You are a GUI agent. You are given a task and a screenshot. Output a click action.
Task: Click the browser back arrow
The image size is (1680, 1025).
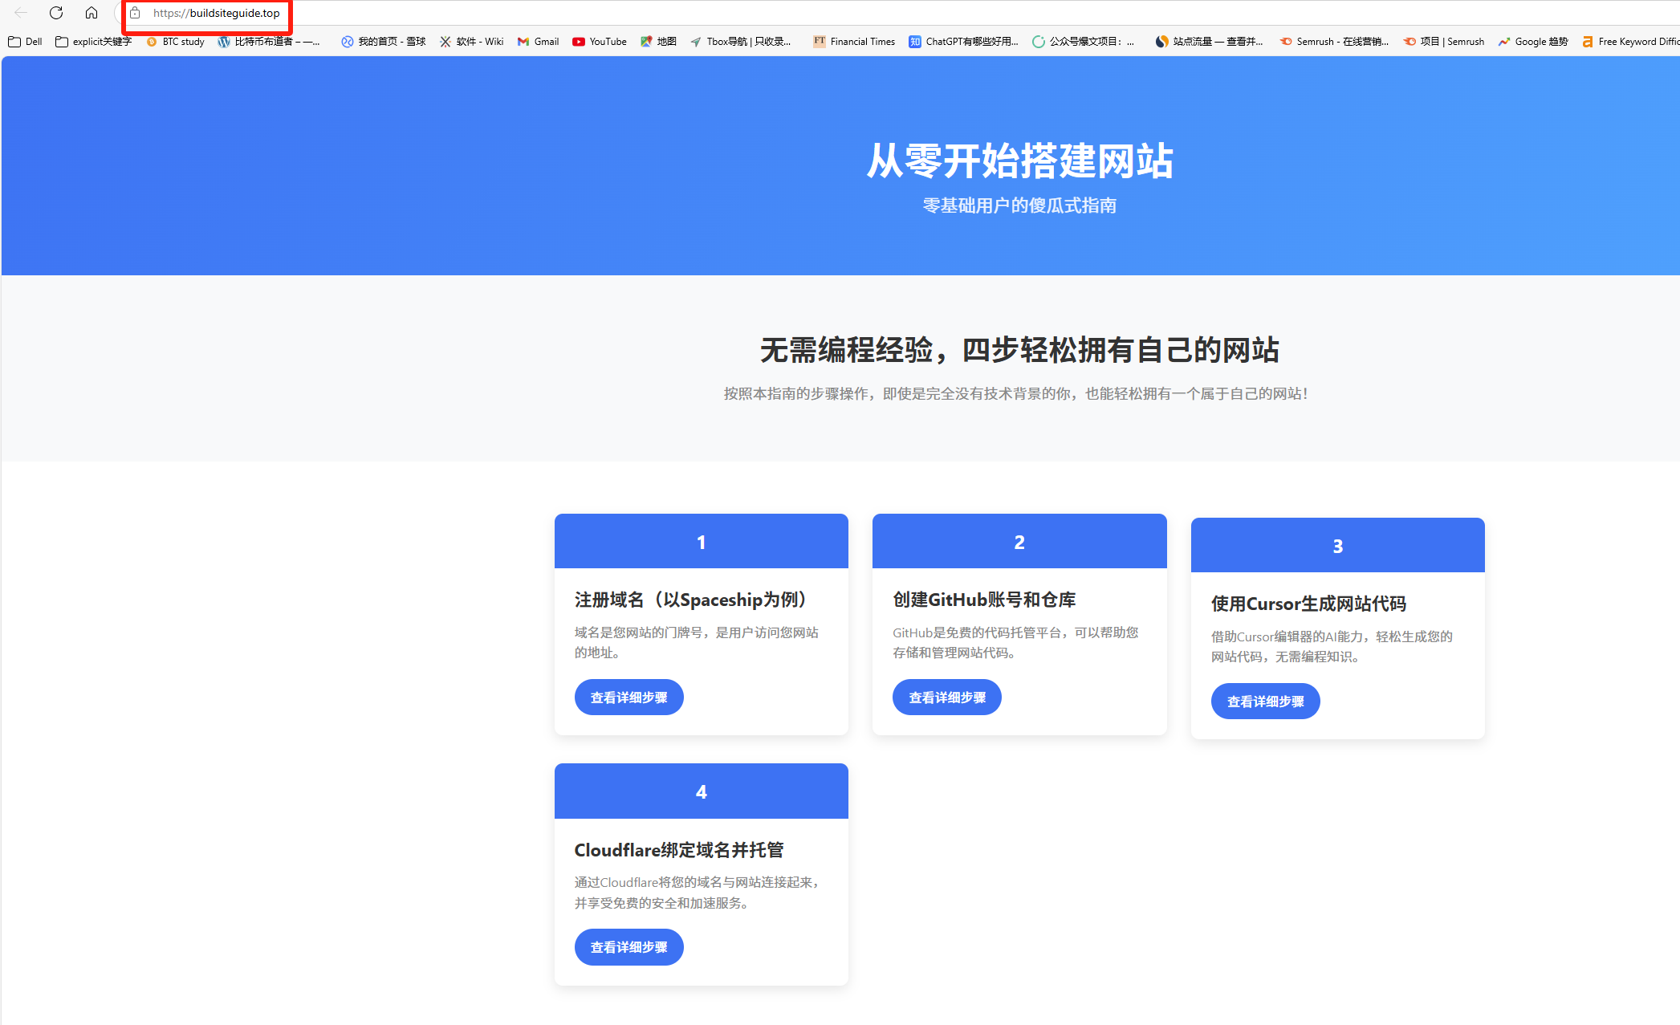click(20, 13)
